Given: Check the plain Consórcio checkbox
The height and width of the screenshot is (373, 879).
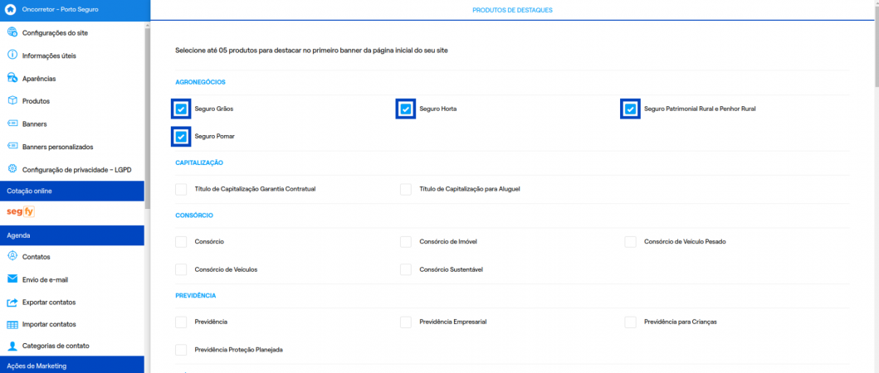Looking at the screenshot, I should coord(181,241).
